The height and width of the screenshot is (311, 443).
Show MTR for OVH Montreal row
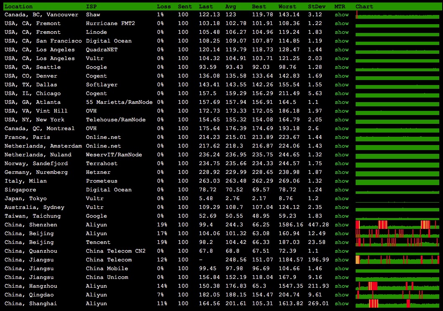click(341, 128)
